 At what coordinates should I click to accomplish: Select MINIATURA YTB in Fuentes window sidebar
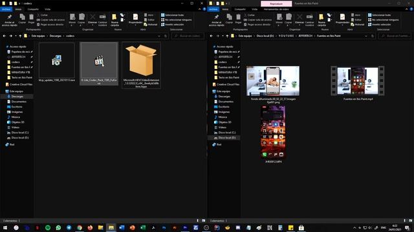228,72
